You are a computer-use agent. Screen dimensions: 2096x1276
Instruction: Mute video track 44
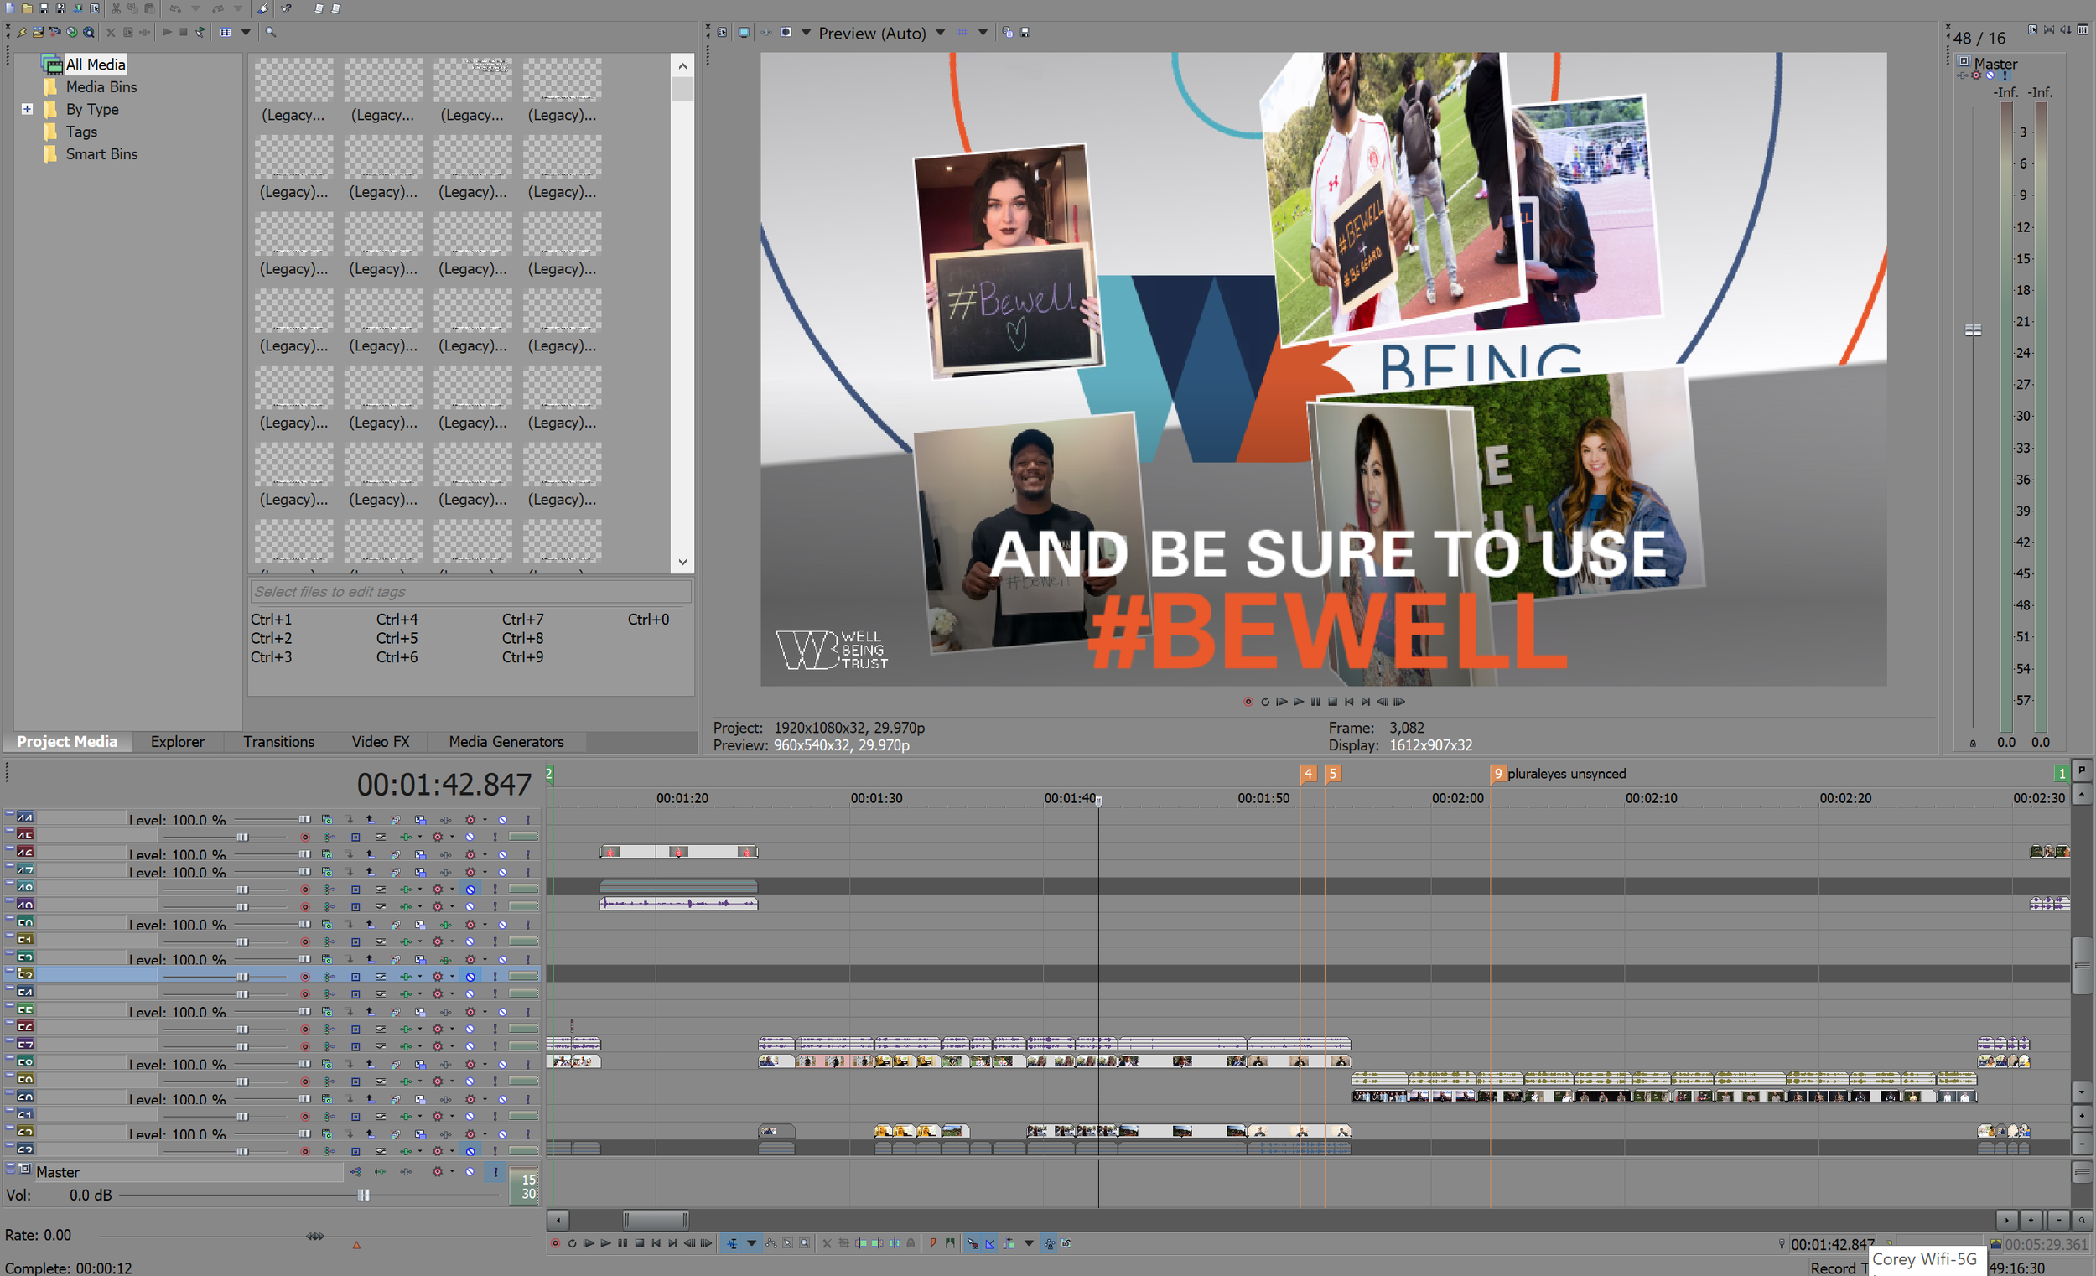pos(503,819)
